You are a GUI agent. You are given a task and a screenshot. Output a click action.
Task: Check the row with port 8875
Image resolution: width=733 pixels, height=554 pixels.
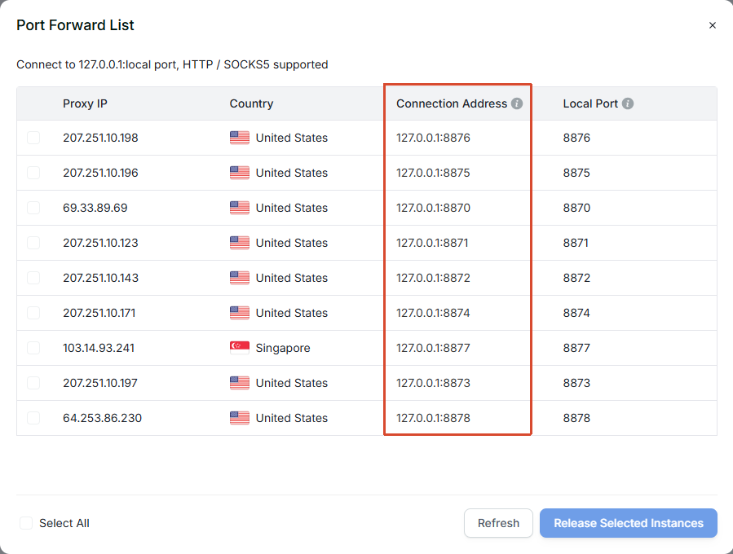click(x=33, y=173)
